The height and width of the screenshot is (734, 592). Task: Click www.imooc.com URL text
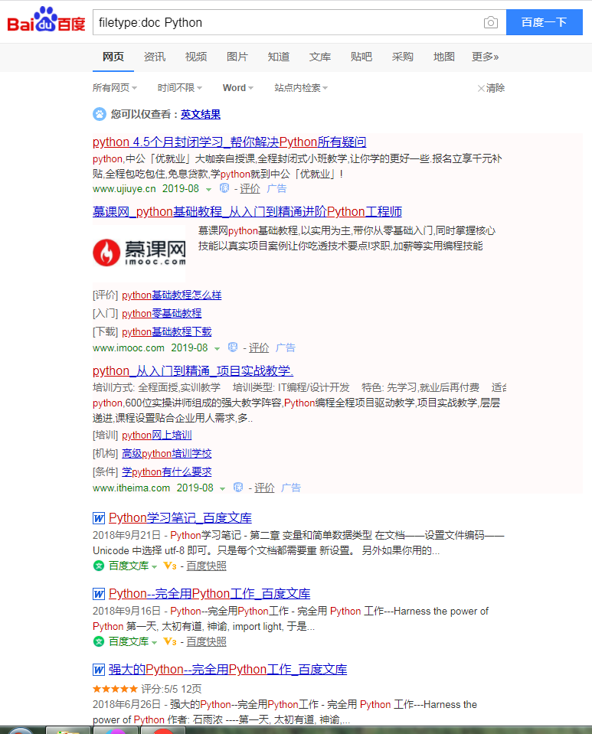pos(129,347)
